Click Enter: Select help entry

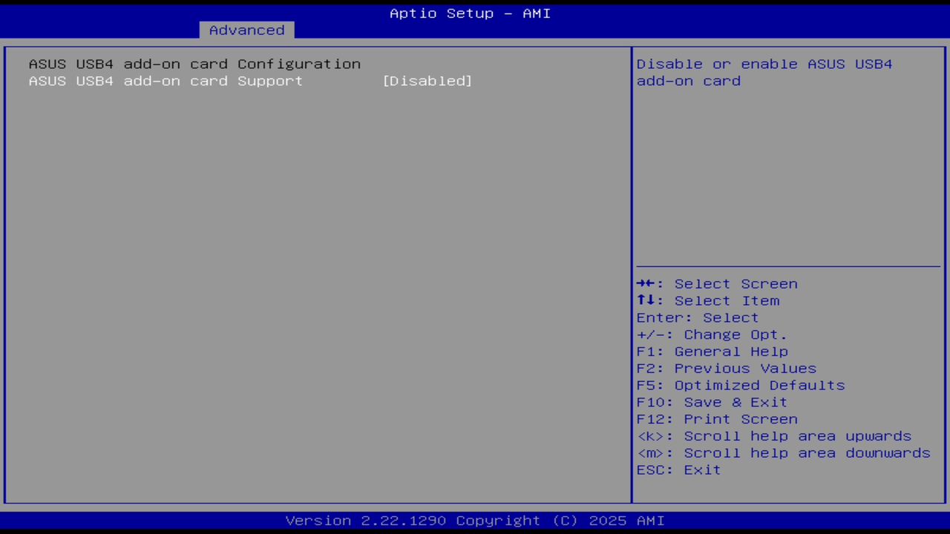(x=697, y=317)
